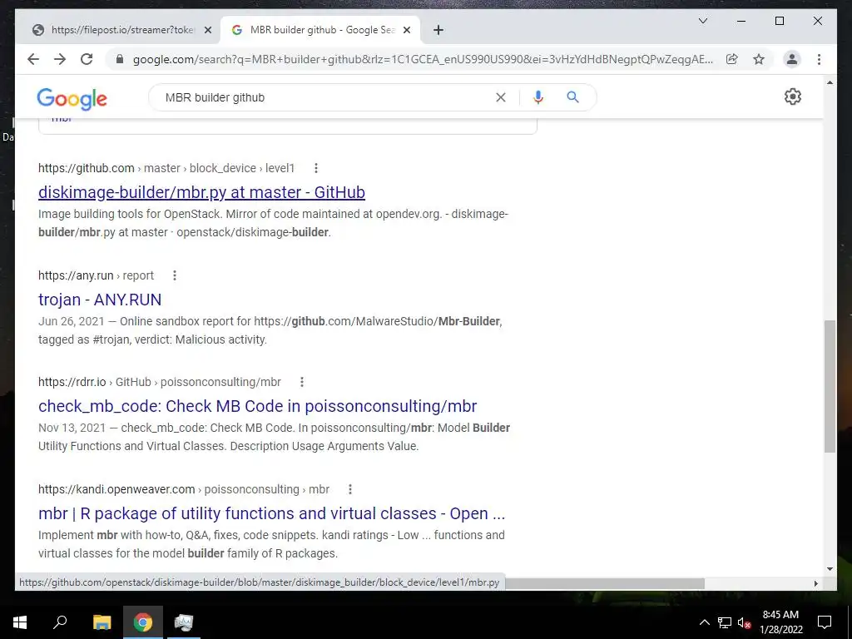Click rdrr.io › GitHub breadcrumb

coord(160,383)
